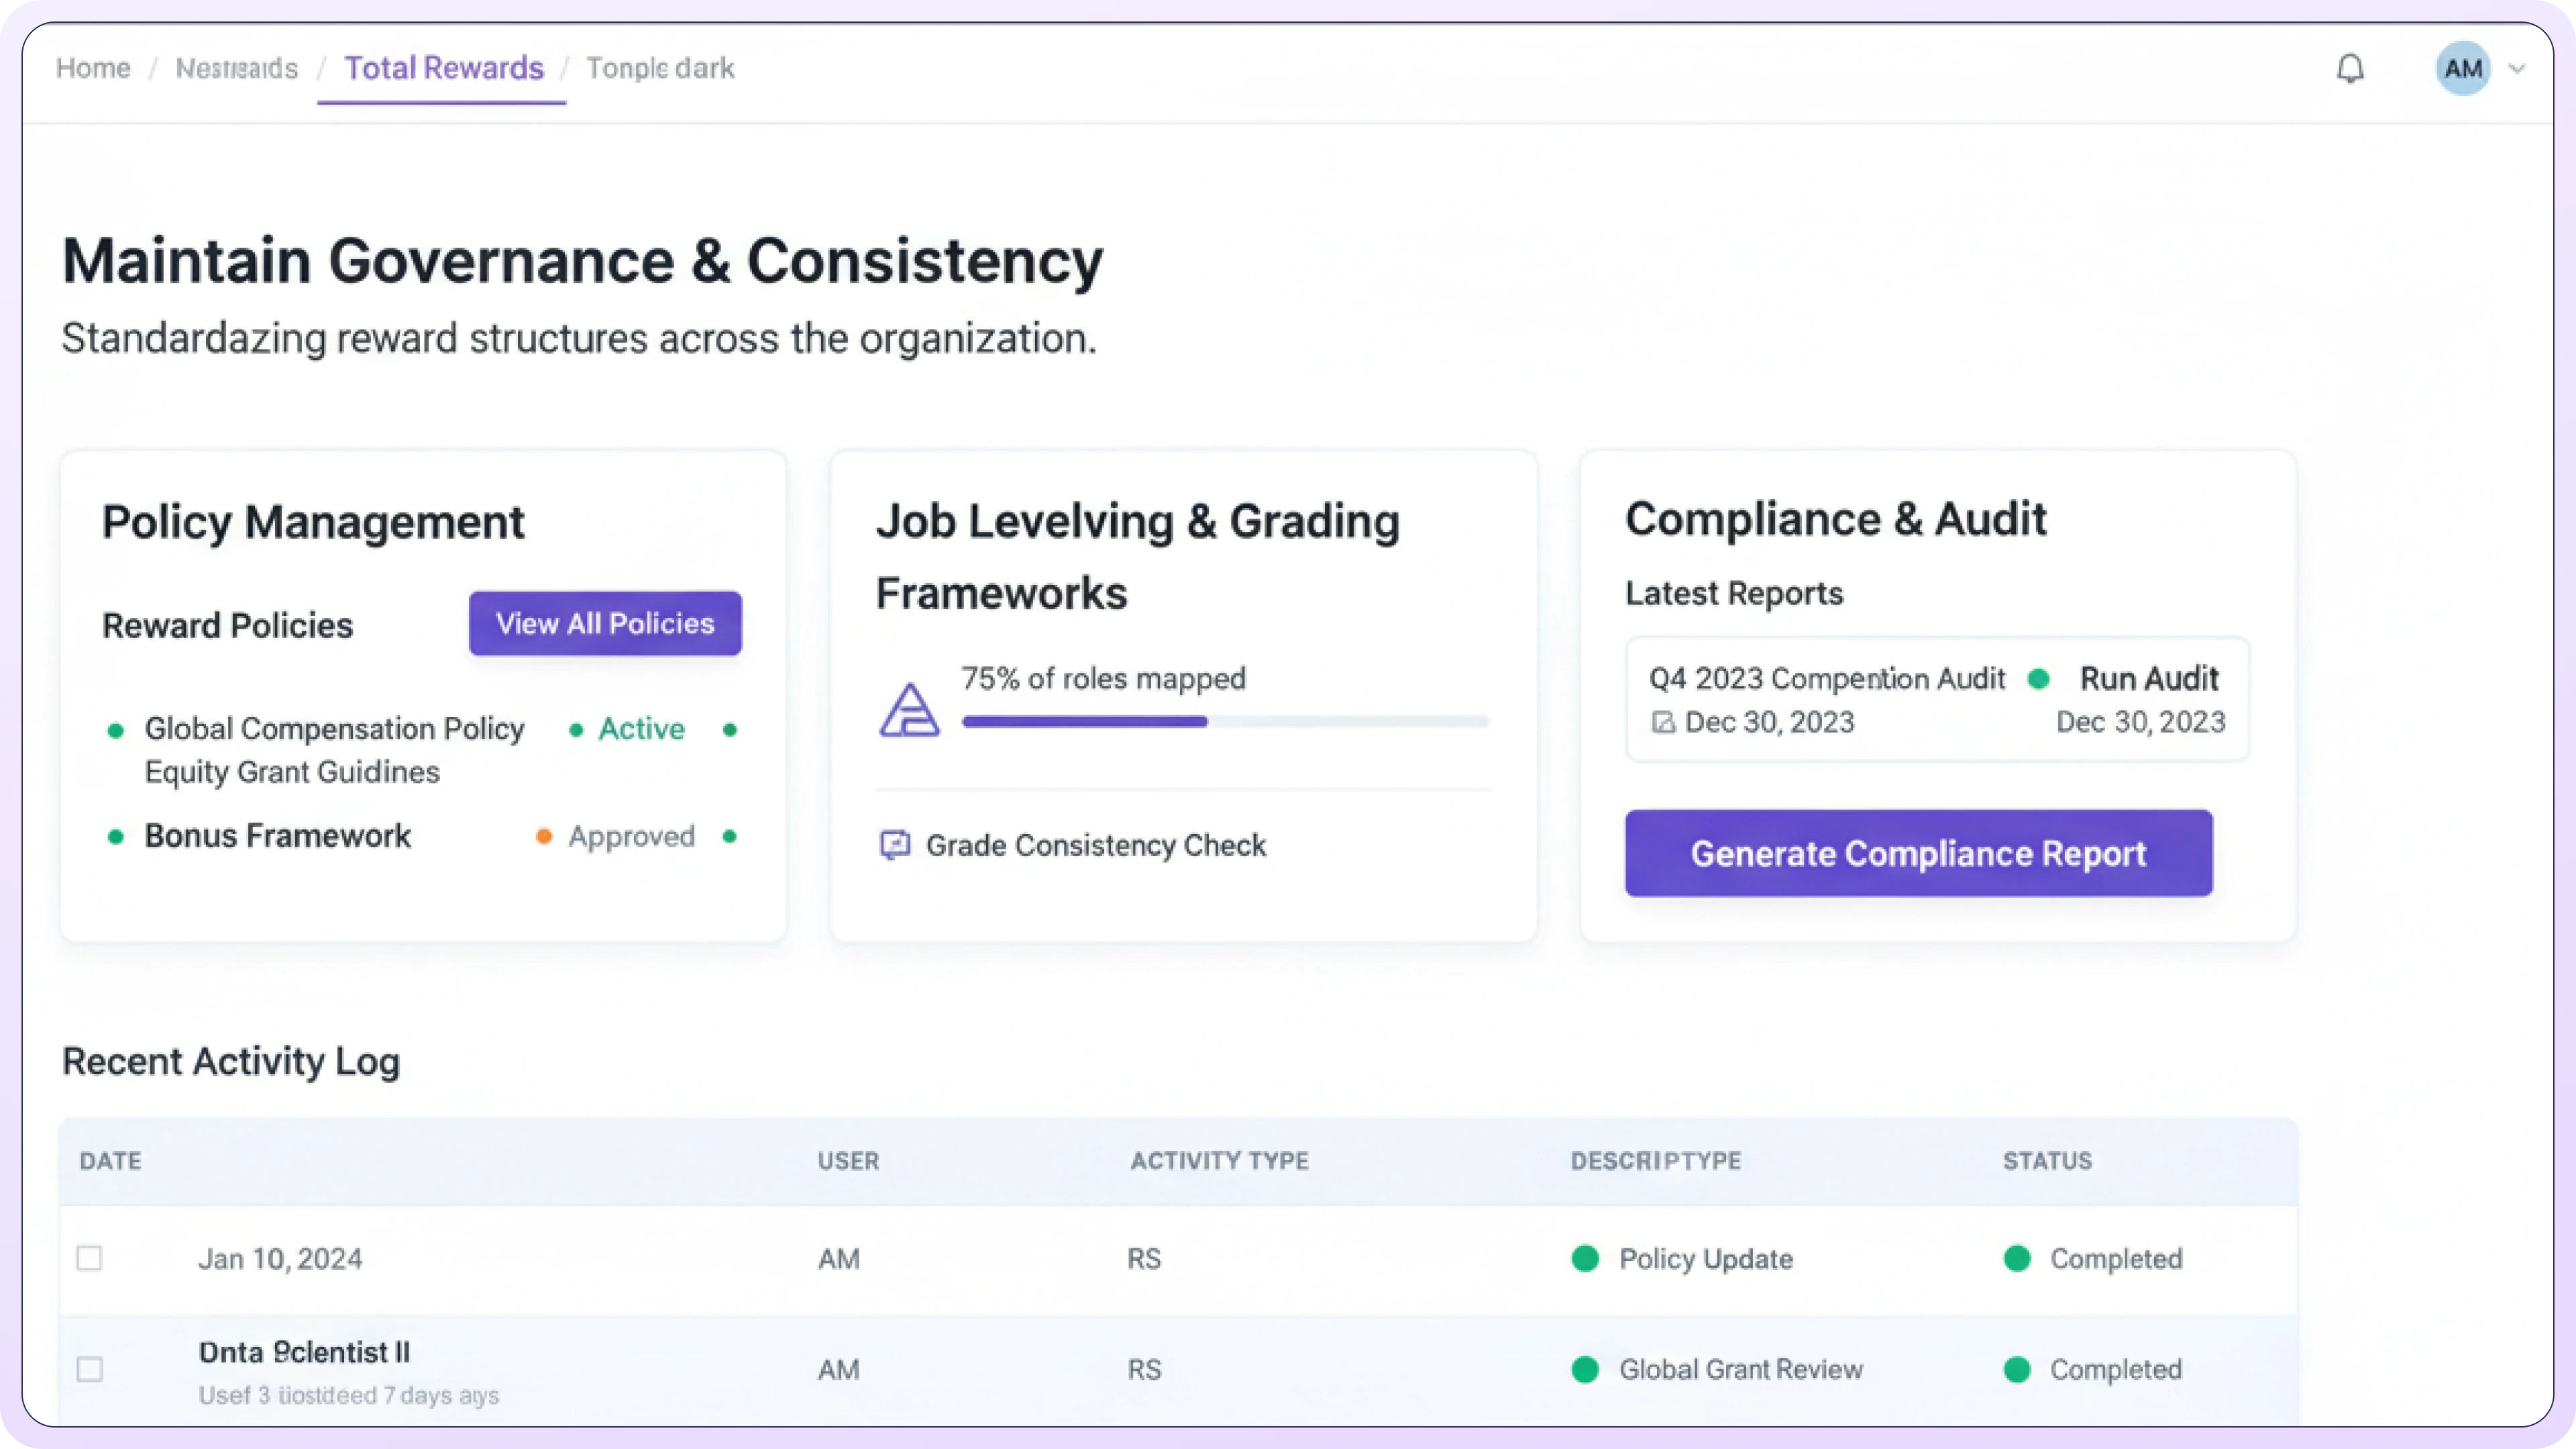
Task: Open the notifications bell icon
Action: pos(2350,69)
